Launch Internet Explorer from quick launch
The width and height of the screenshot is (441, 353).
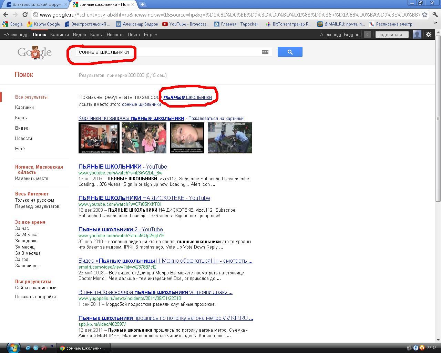[x=28, y=348]
